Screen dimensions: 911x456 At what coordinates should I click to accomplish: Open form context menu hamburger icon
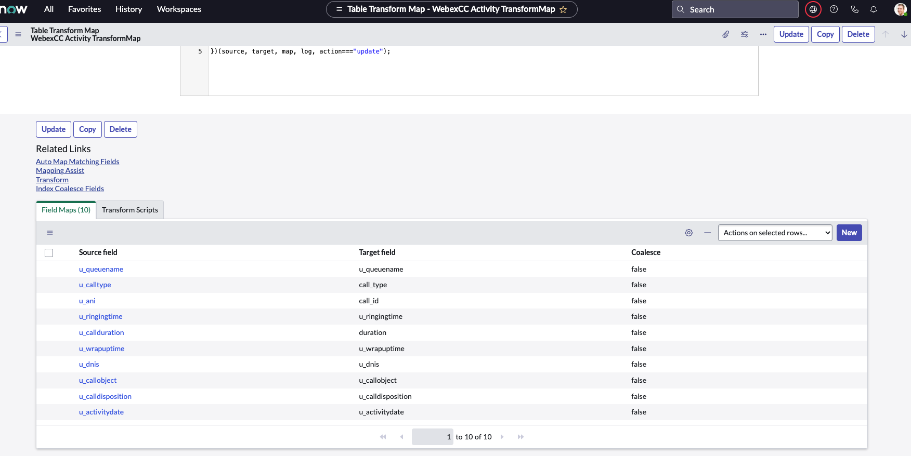[x=18, y=34]
